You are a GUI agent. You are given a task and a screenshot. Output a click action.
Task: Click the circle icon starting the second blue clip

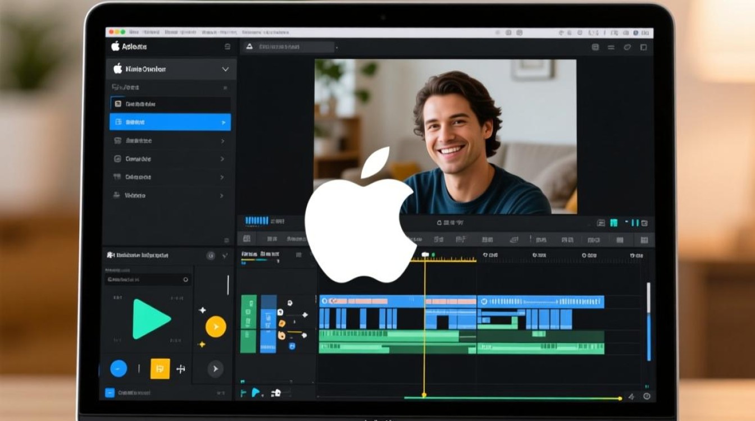pyautogui.click(x=483, y=301)
